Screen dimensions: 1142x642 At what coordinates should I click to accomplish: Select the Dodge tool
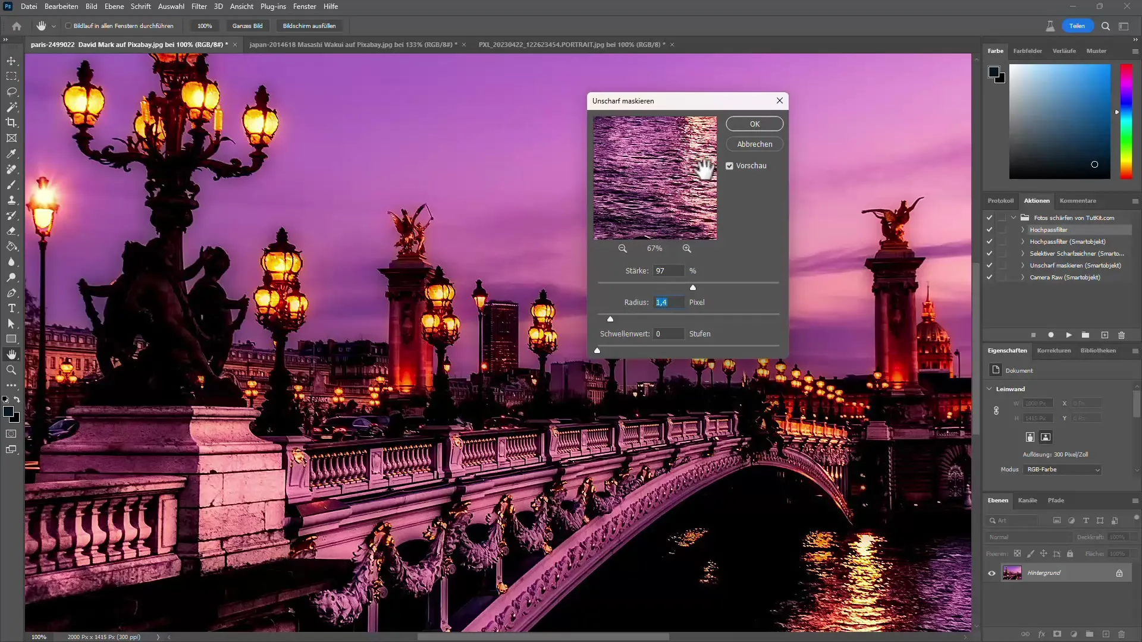pos(11,277)
